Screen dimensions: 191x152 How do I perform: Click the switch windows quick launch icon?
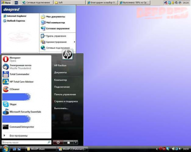click(19, 149)
